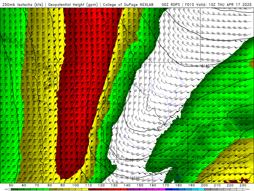Click the 180 tick label on the color bar
This screenshot has width=254, height=191.
(x=179, y=185)
